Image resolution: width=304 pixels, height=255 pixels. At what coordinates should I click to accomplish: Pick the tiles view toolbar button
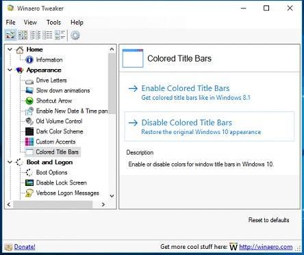pos(60,35)
